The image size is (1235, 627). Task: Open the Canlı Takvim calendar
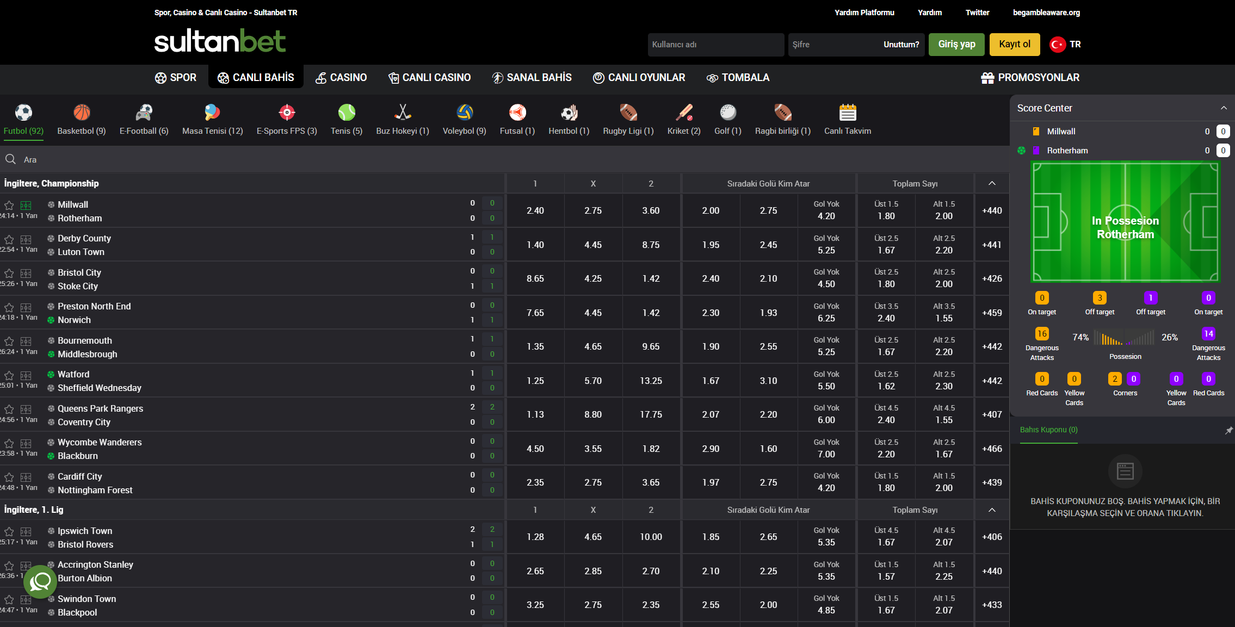848,120
